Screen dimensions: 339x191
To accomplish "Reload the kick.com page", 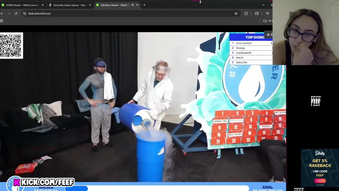I will click(16, 14).
